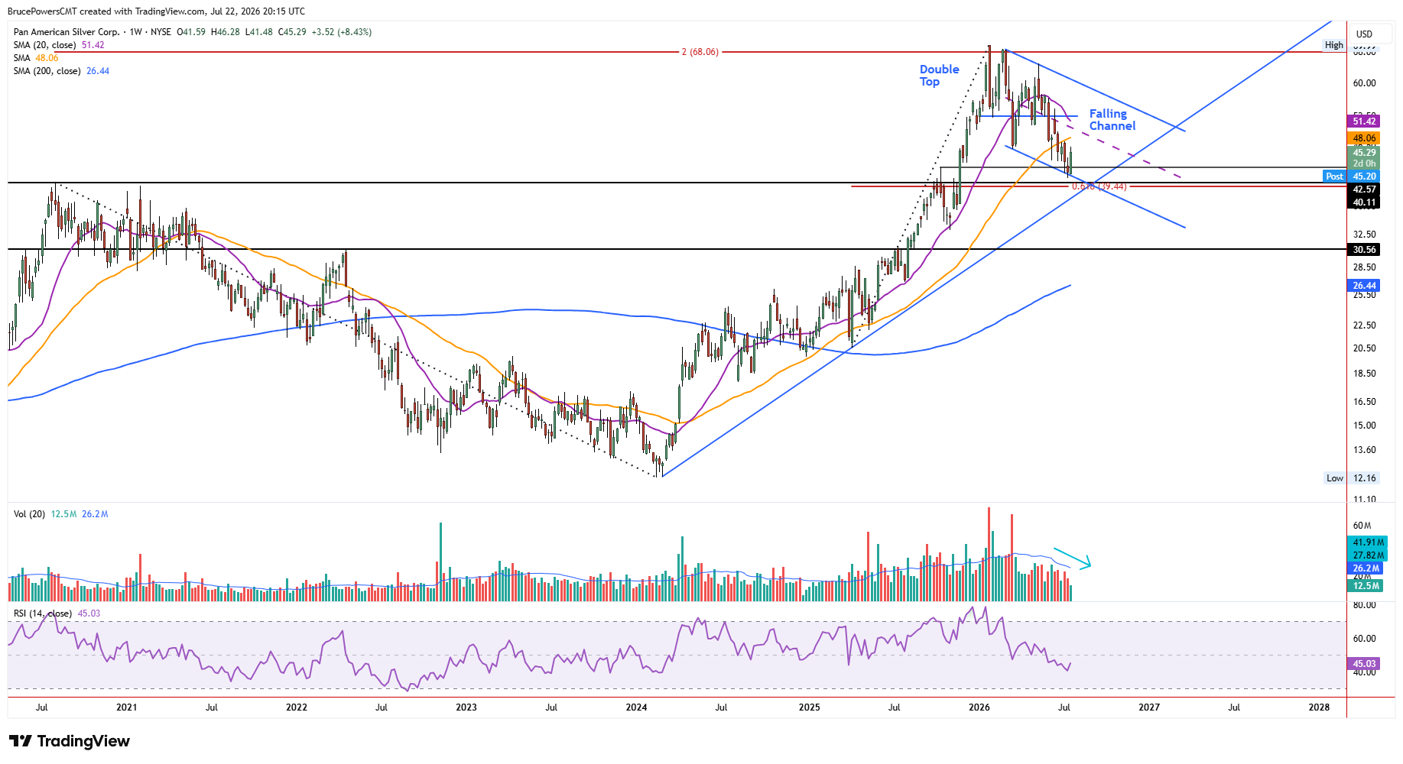
Task: Click the SMA (20, close) 51.42 legend
Action: tap(59, 45)
